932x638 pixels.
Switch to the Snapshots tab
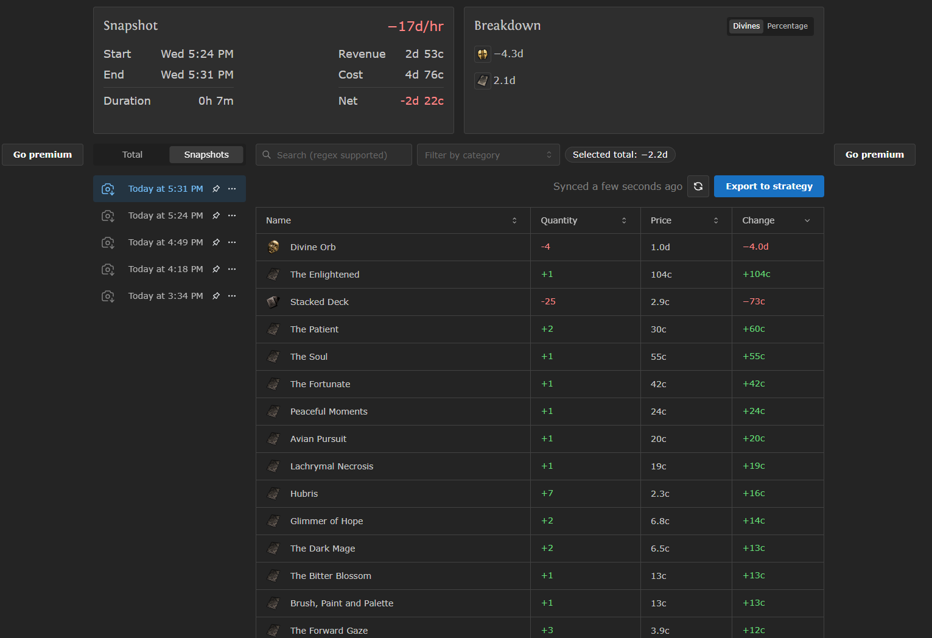206,155
